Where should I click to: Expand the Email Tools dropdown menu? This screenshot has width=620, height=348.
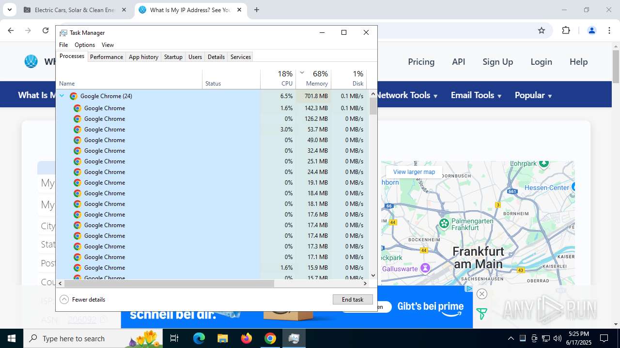[476, 95]
